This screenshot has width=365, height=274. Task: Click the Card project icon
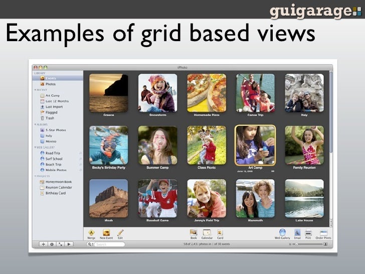pos(220,232)
